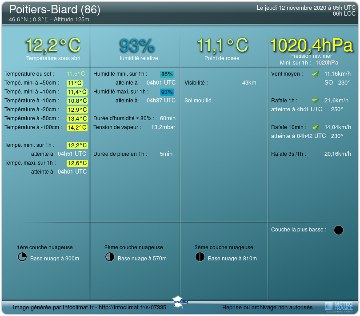Click the Humidité maxi. sur 1h 93% badge
The width and height of the screenshot is (360, 316).
pos(167,92)
